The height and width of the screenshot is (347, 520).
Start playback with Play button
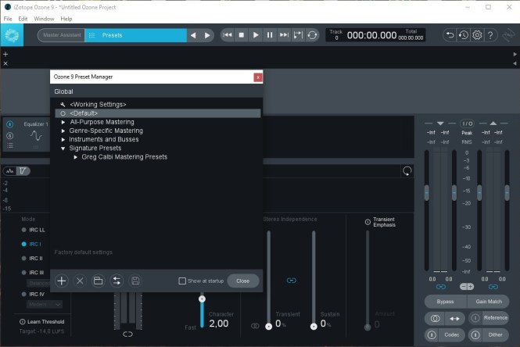tap(256, 35)
